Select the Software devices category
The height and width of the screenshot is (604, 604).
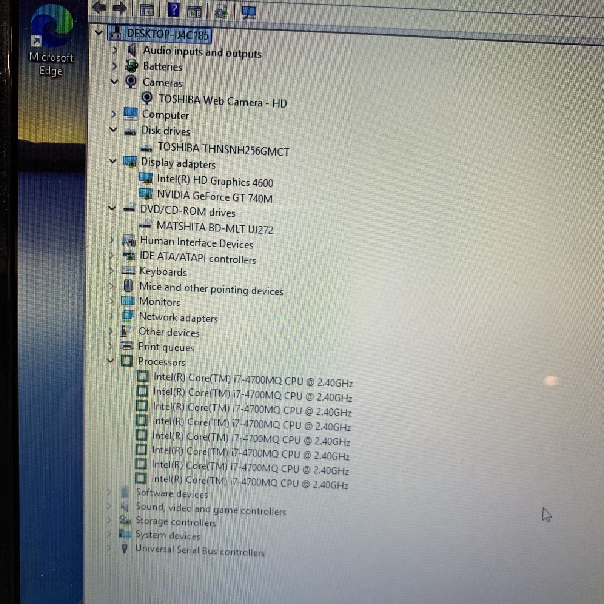(x=172, y=493)
